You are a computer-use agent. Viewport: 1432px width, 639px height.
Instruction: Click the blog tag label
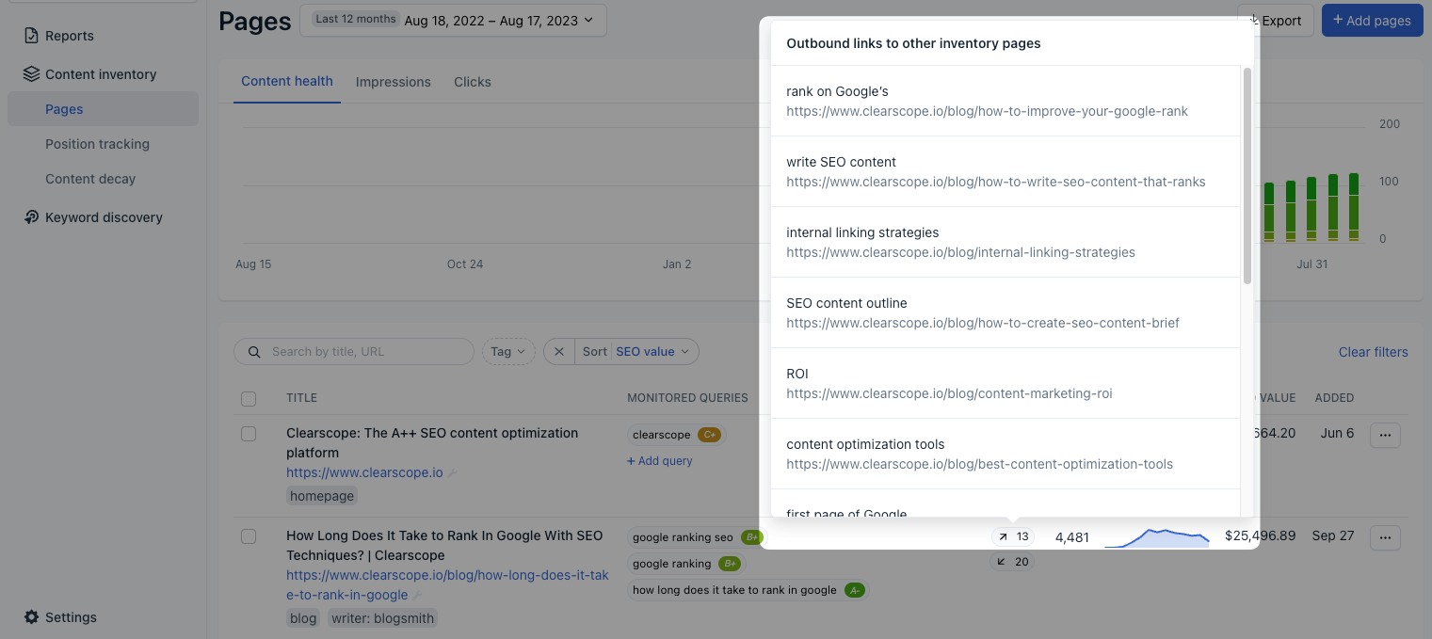tap(303, 618)
